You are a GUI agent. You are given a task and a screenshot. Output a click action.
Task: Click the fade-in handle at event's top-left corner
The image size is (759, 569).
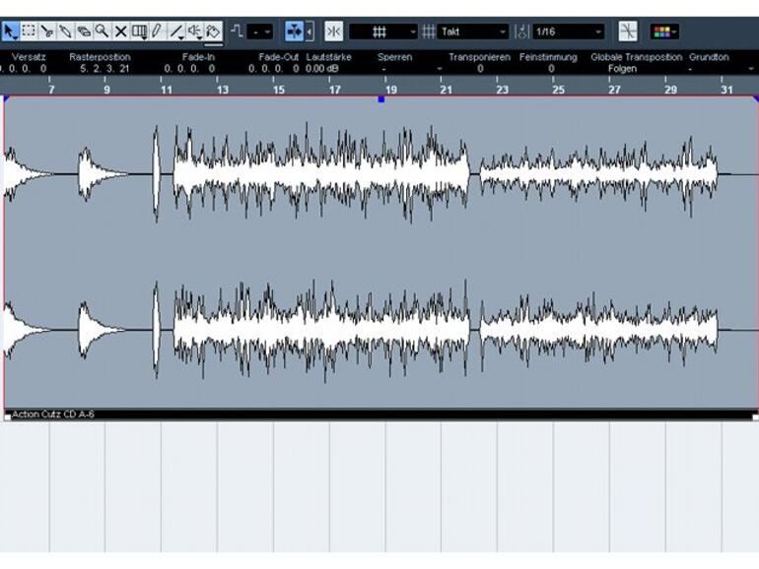click(6, 99)
